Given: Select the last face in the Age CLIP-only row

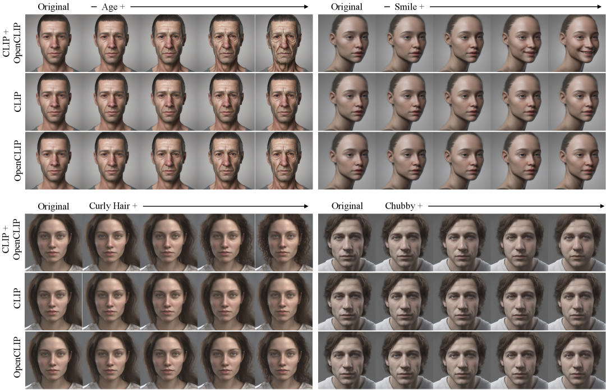Looking at the screenshot, I should click(284, 102).
